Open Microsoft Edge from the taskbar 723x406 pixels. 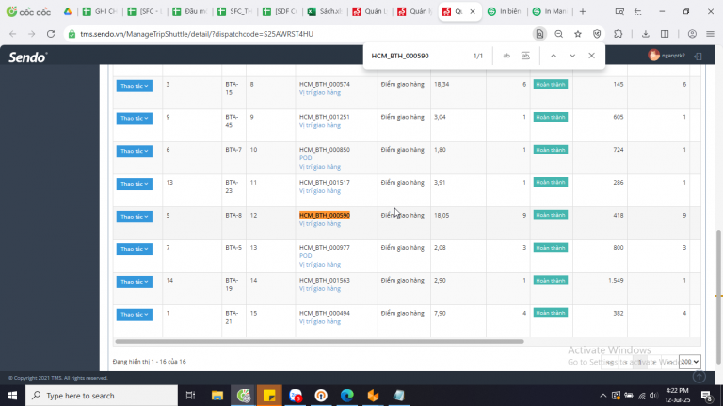(347, 396)
